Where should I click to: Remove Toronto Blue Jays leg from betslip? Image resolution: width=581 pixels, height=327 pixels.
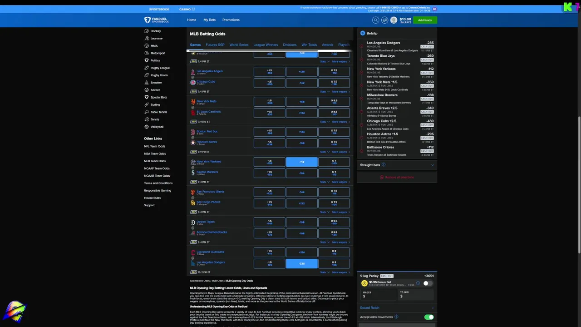pos(362,59)
